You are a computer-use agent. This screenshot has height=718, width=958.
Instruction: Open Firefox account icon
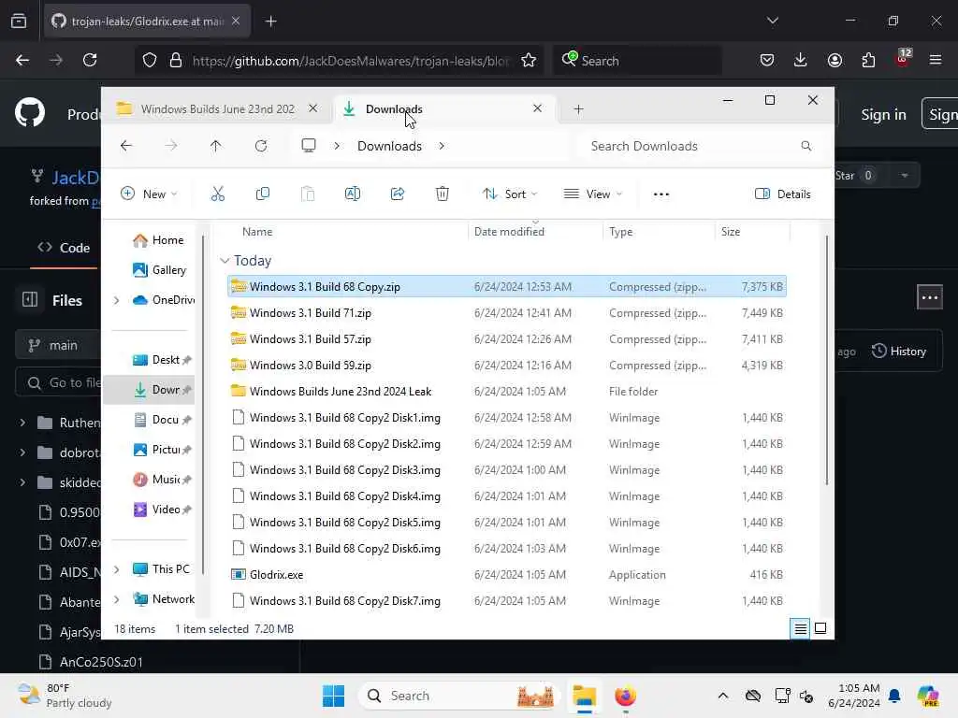pyautogui.click(x=835, y=60)
